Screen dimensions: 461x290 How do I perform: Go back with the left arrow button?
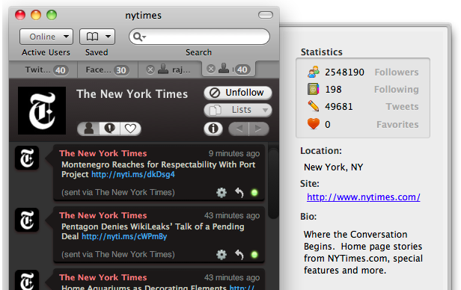tap(239, 129)
